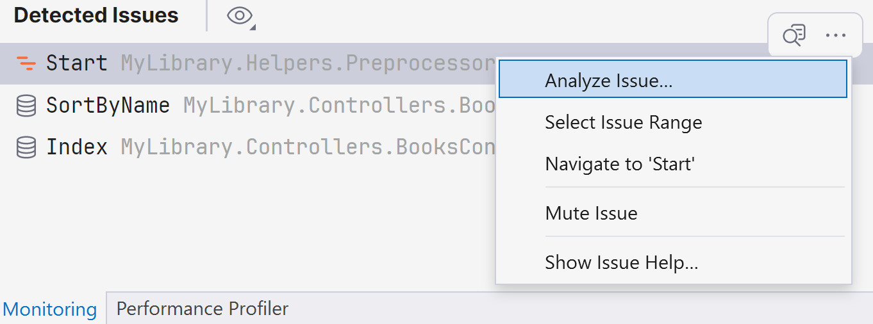Viewport: 873px width, 324px height.
Task: Toggle the eye visibility filter icon
Action: coord(240,16)
